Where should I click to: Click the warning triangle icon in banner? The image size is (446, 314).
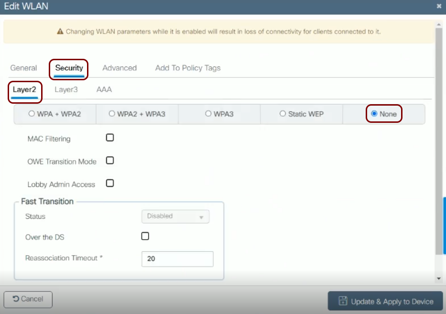click(60, 32)
